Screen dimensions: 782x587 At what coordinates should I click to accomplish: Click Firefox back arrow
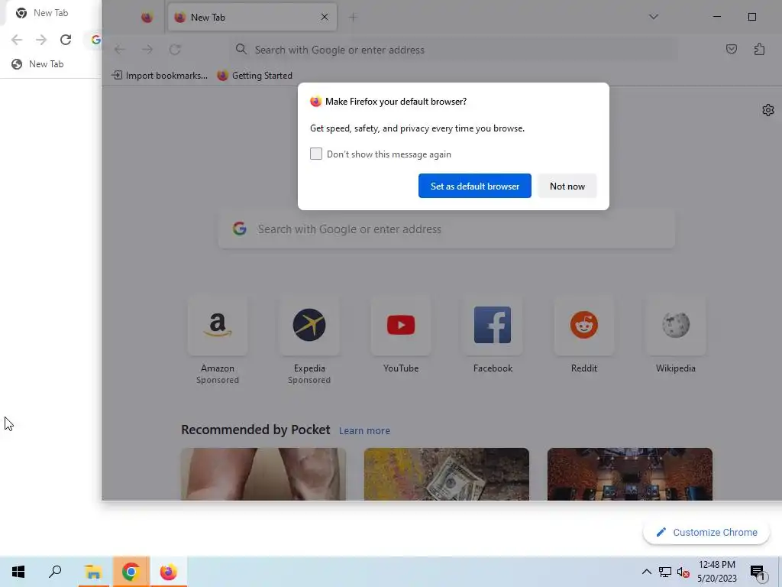(x=120, y=50)
